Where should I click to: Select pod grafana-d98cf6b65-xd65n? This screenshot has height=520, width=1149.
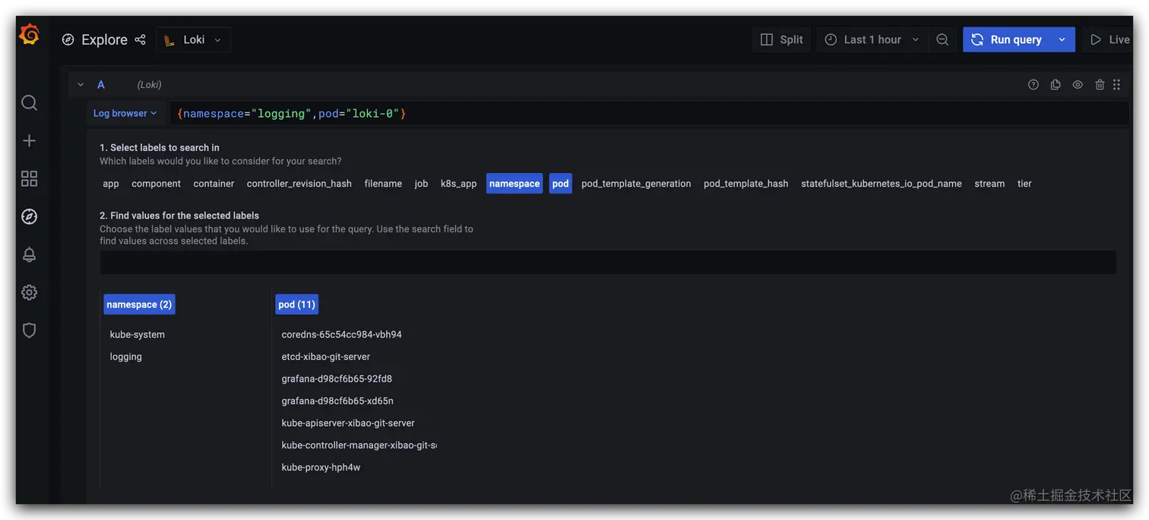pos(337,401)
